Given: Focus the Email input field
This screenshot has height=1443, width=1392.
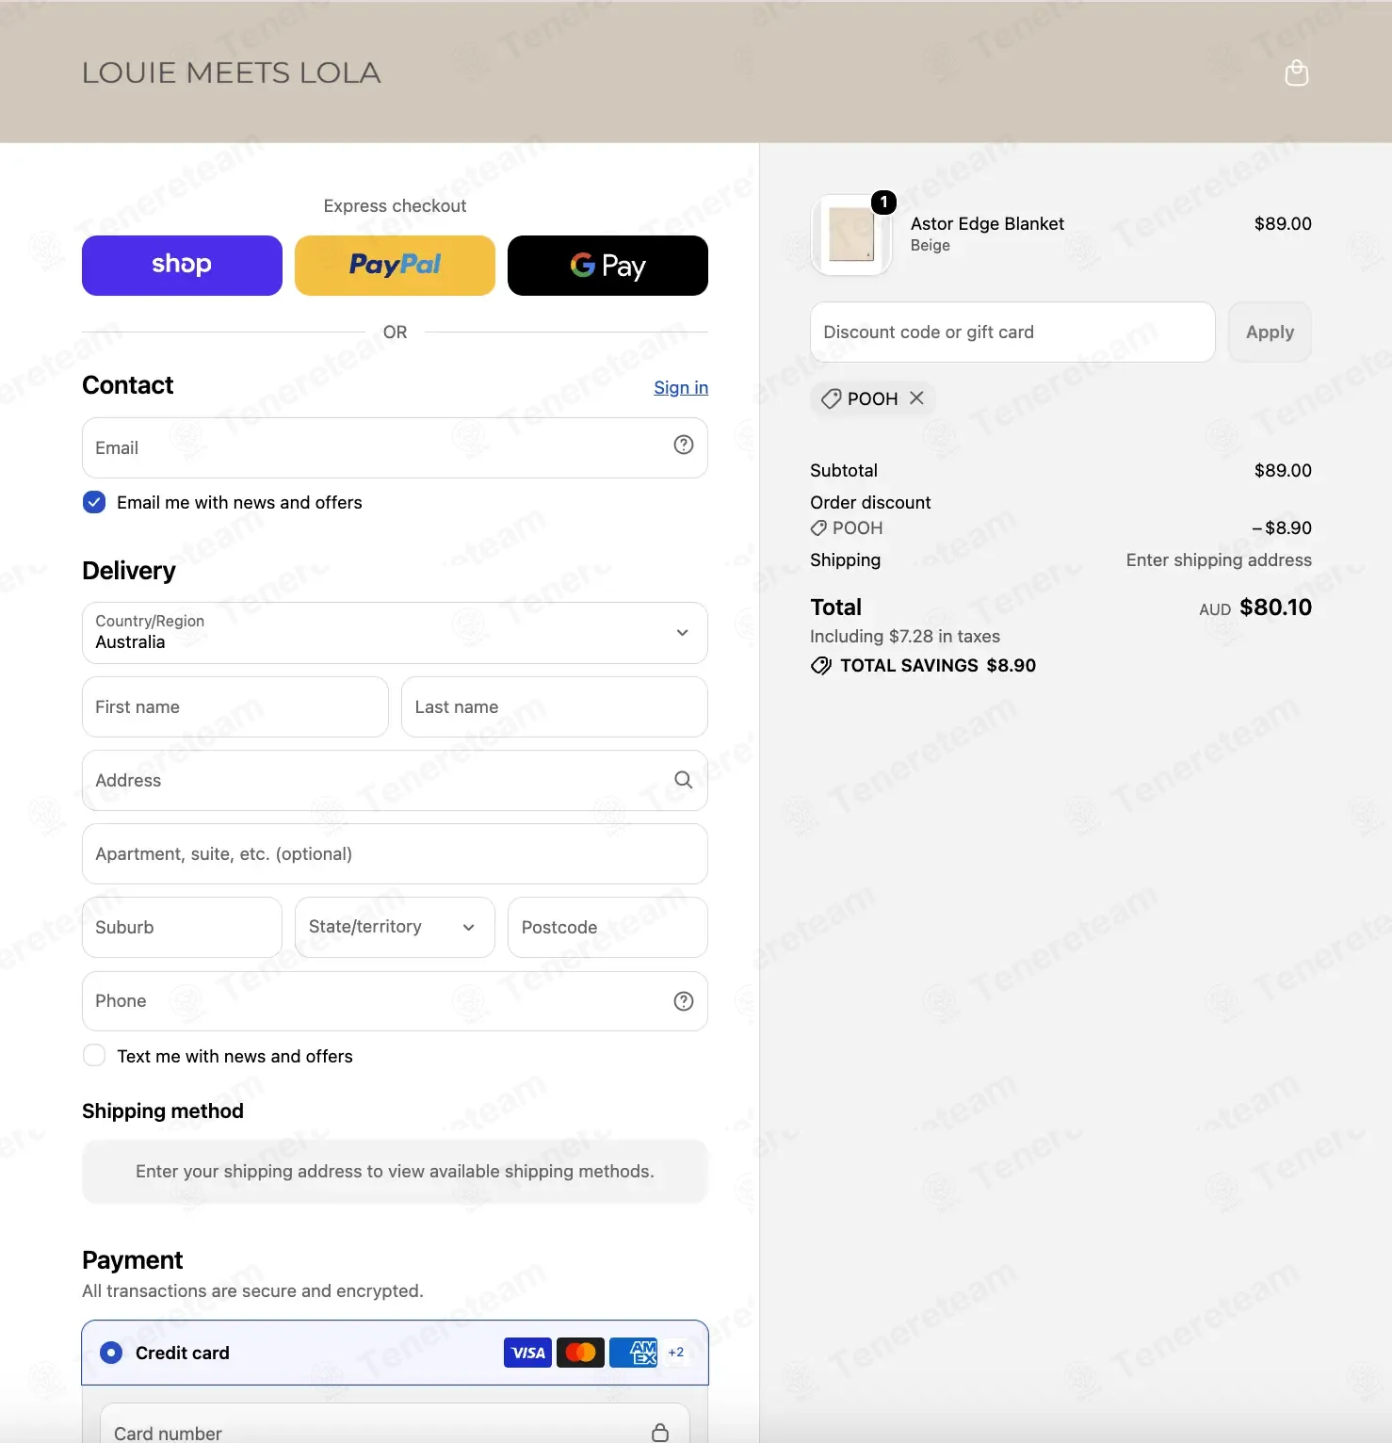Looking at the screenshot, I should click(x=395, y=447).
